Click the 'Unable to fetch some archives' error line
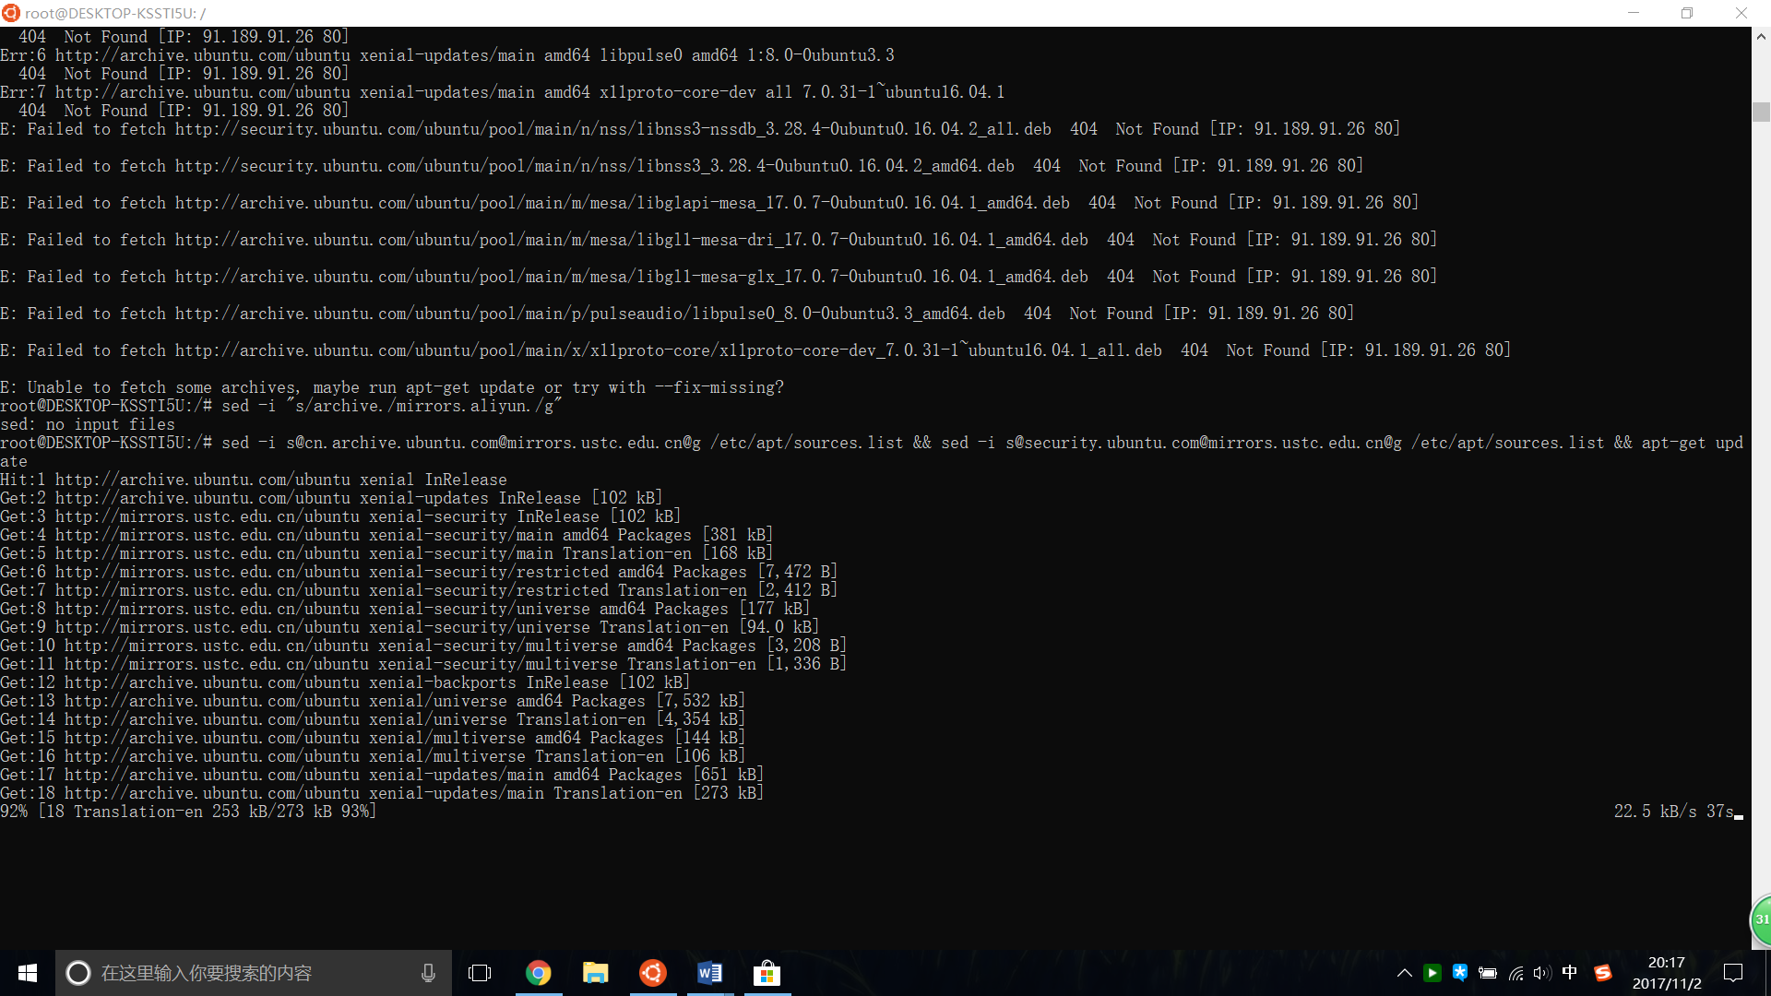Screen dimensions: 1771x996 pyautogui.click(x=392, y=387)
